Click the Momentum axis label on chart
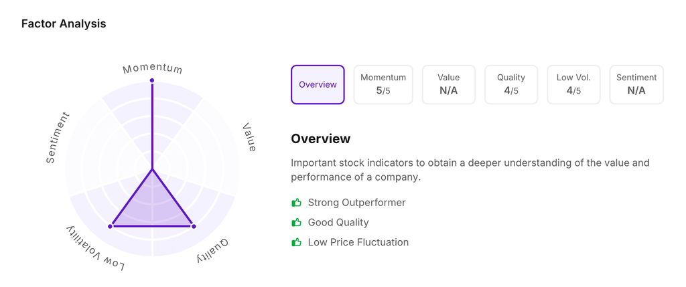The width and height of the screenshot is (686, 287). click(153, 68)
